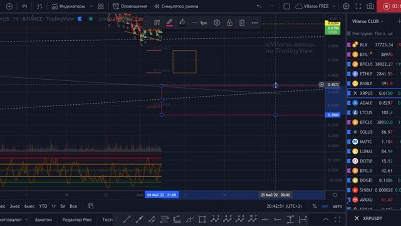This screenshot has height=226, width=401.
Task: Open the indicator templates grid icon
Action: click(x=101, y=6)
